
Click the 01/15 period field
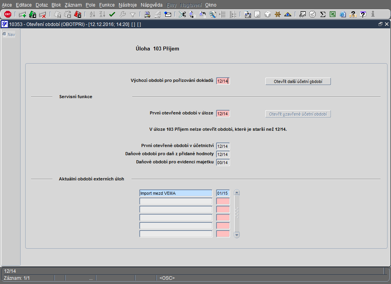(x=223, y=193)
